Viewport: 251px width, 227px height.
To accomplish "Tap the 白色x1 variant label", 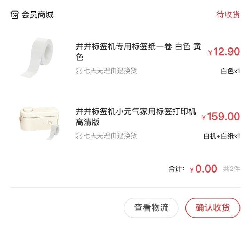I will point(230,71).
